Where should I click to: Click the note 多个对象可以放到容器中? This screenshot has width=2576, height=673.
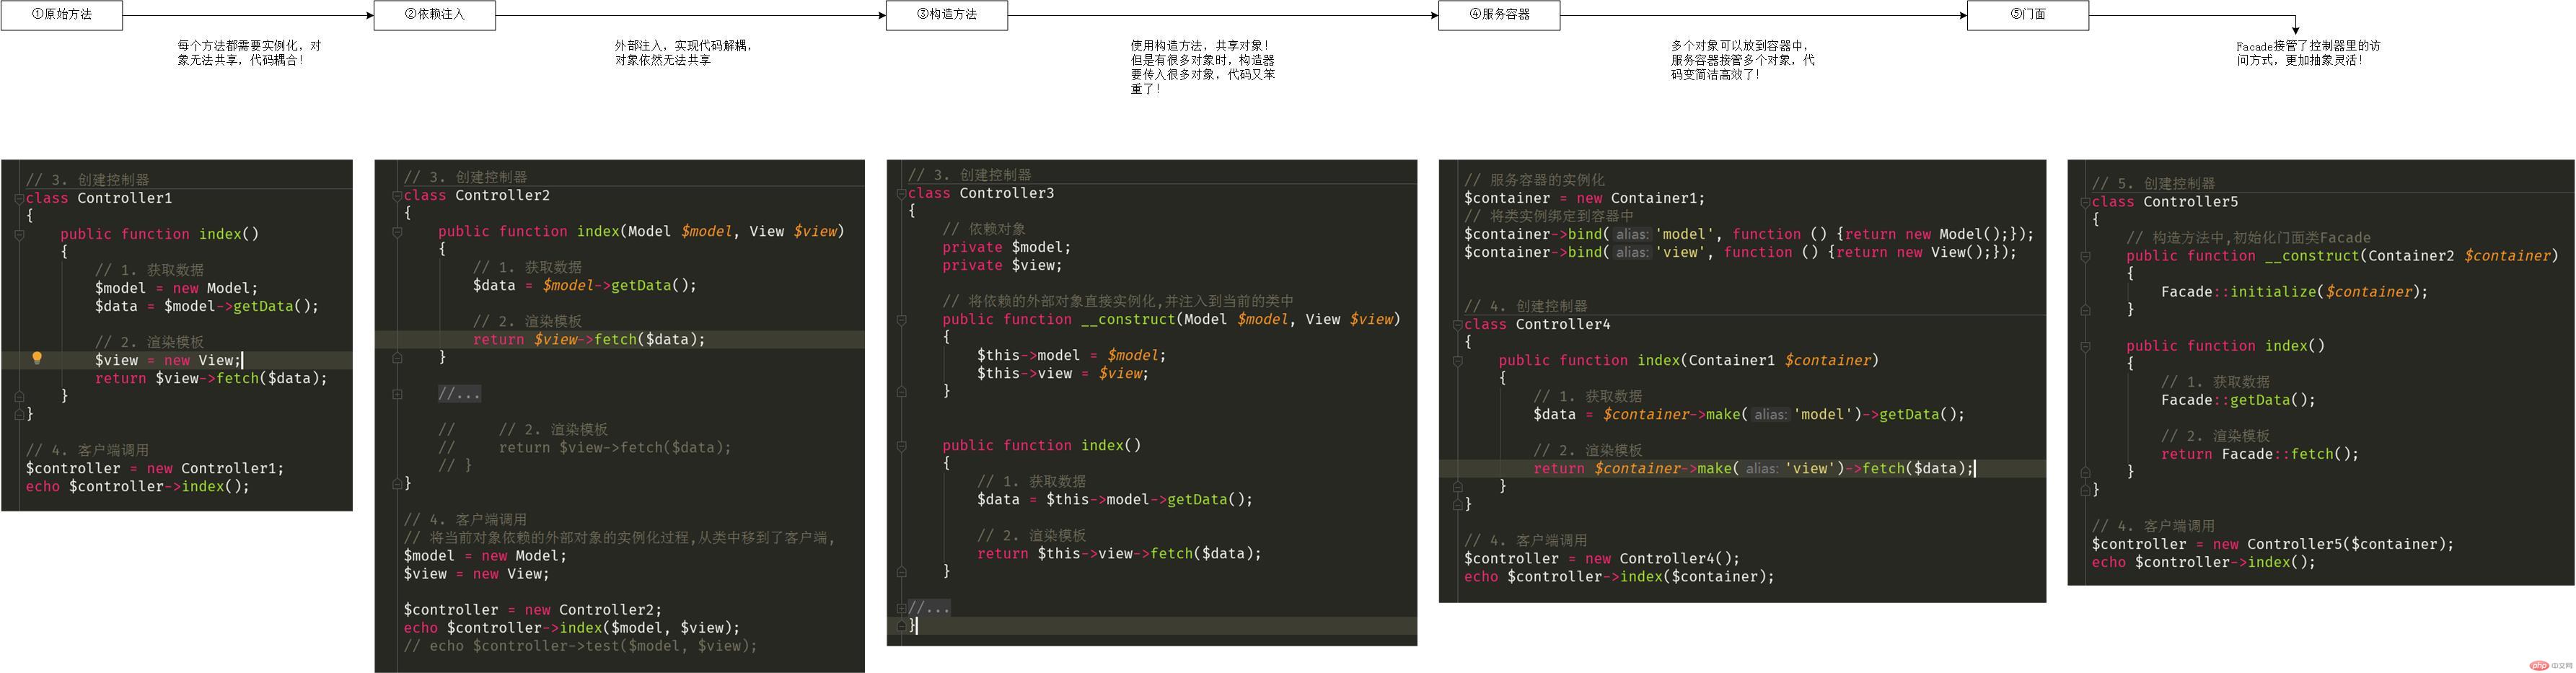tap(1742, 60)
